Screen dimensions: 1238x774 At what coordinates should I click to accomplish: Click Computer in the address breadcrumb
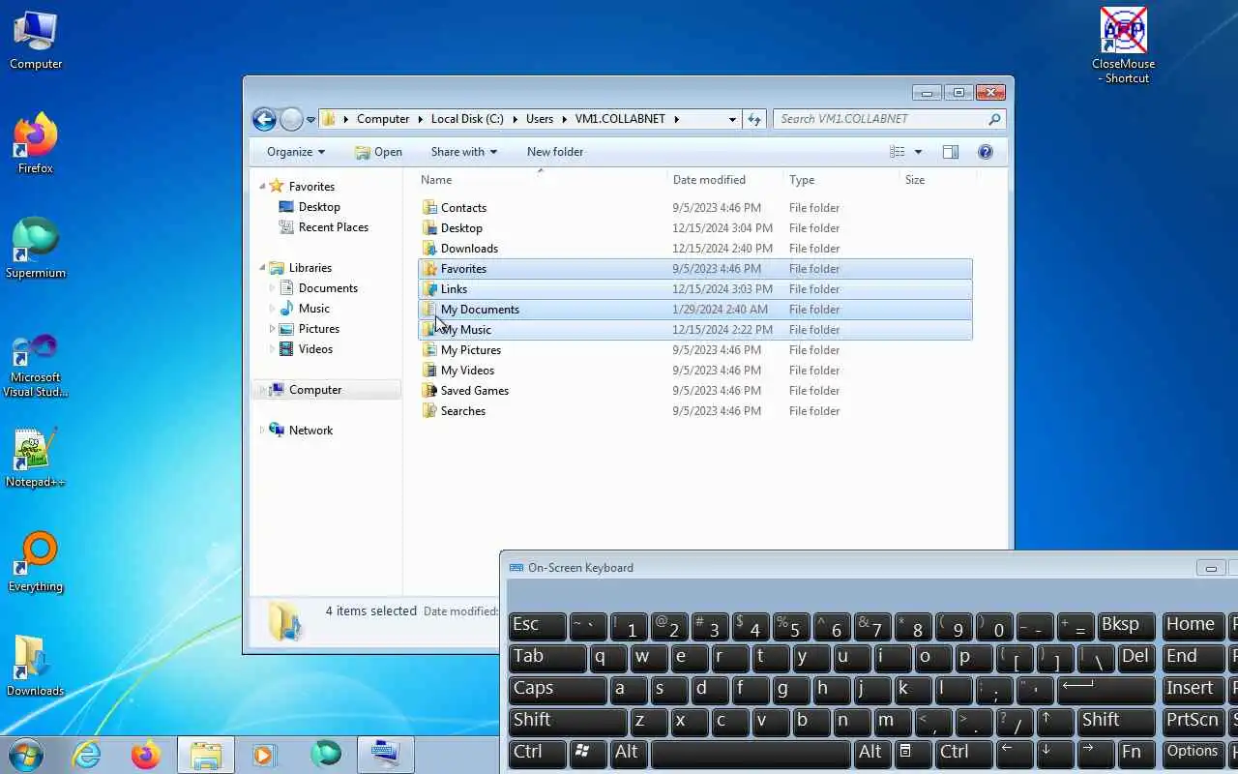(383, 119)
